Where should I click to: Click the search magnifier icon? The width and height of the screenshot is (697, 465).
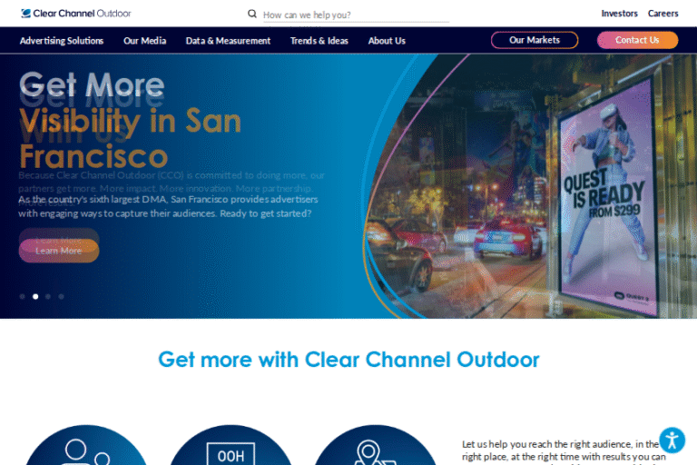(252, 14)
